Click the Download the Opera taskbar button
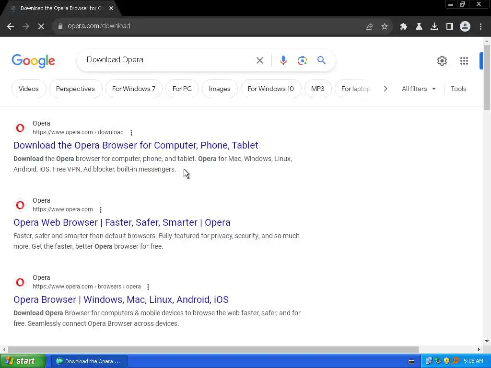The height and width of the screenshot is (368, 491). pos(89,361)
